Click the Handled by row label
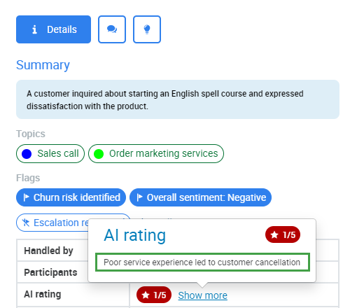 [48, 251]
